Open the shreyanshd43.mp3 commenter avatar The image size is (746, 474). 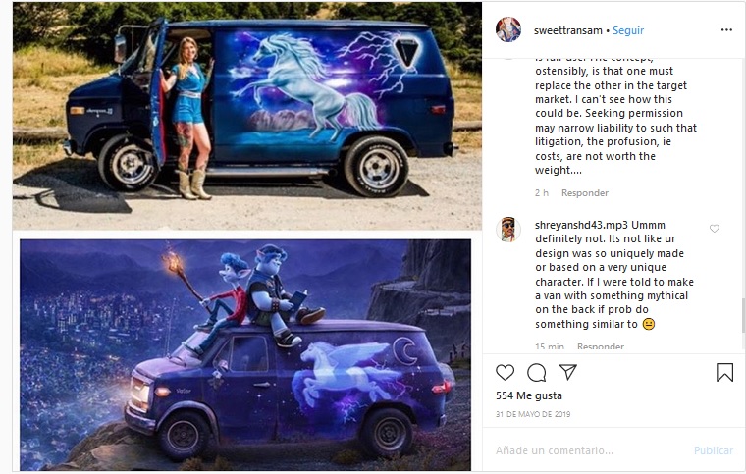(508, 230)
